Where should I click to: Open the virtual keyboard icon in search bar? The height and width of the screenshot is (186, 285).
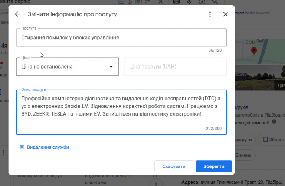tap(176, 2)
